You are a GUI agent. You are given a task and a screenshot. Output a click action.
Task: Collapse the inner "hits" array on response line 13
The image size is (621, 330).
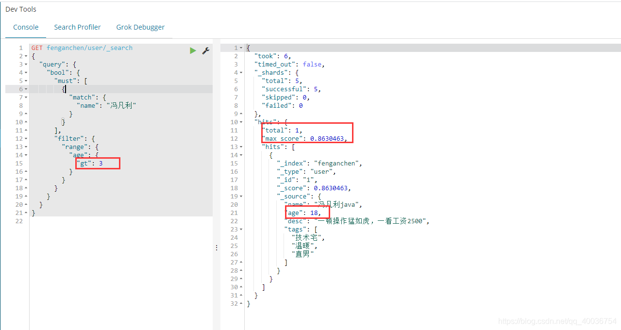tap(241, 147)
